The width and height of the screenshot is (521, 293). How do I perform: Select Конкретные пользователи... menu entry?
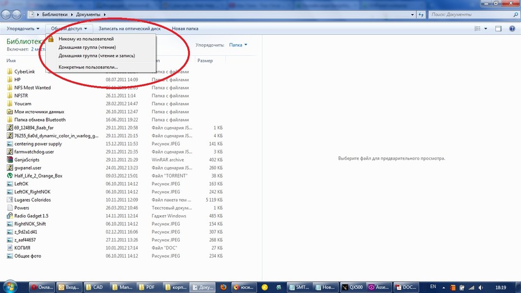[88, 67]
